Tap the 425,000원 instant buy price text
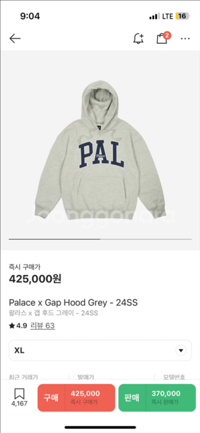This screenshot has width=200, height=433. coord(35,279)
